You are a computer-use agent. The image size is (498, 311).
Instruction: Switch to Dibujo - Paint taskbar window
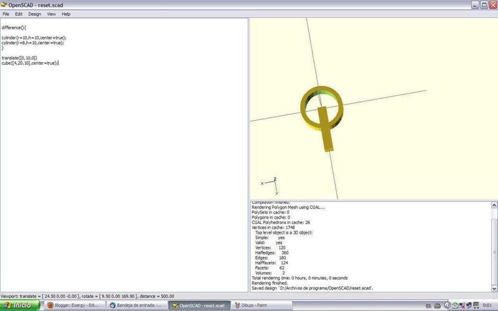pos(261,305)
